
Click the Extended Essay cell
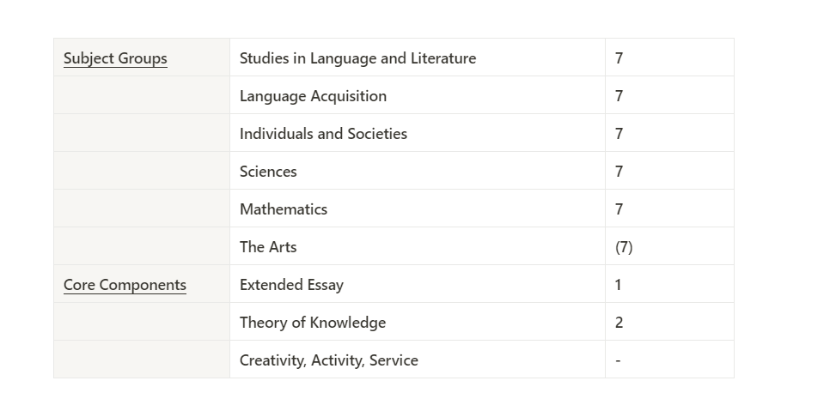coord(418,284)
